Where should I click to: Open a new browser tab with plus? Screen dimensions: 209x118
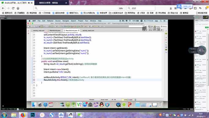(x=71, y=3)
